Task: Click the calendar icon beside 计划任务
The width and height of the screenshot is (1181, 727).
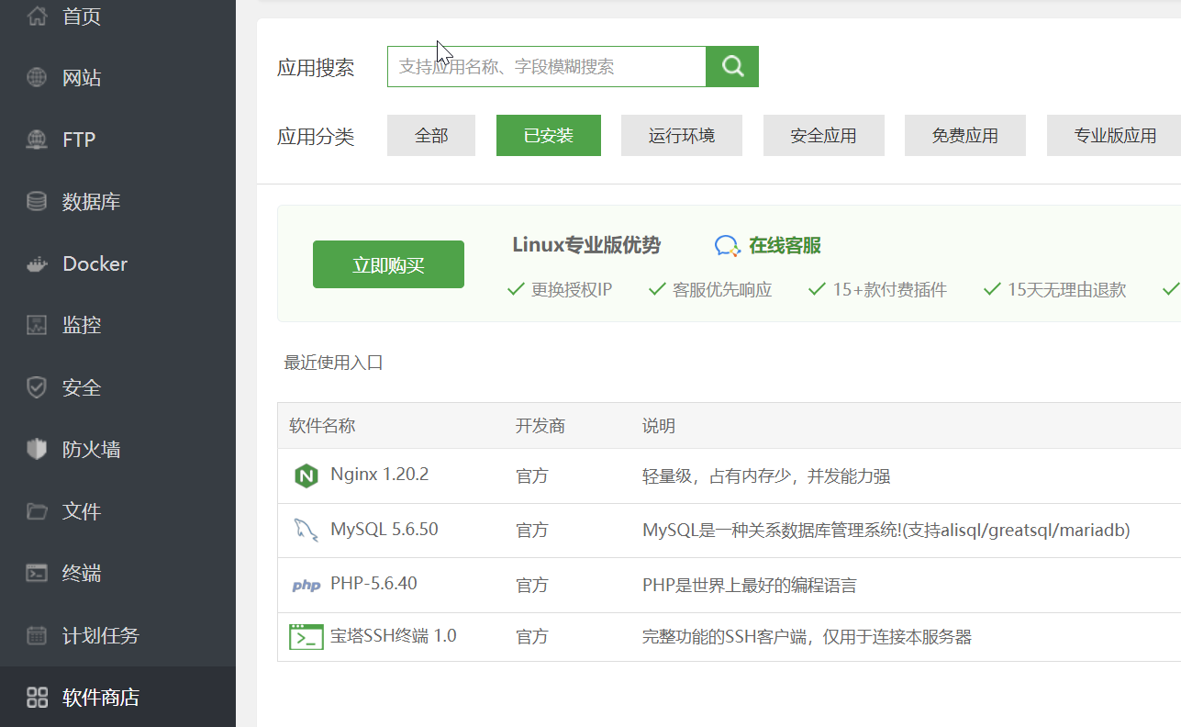Action: tap(37, 635)
